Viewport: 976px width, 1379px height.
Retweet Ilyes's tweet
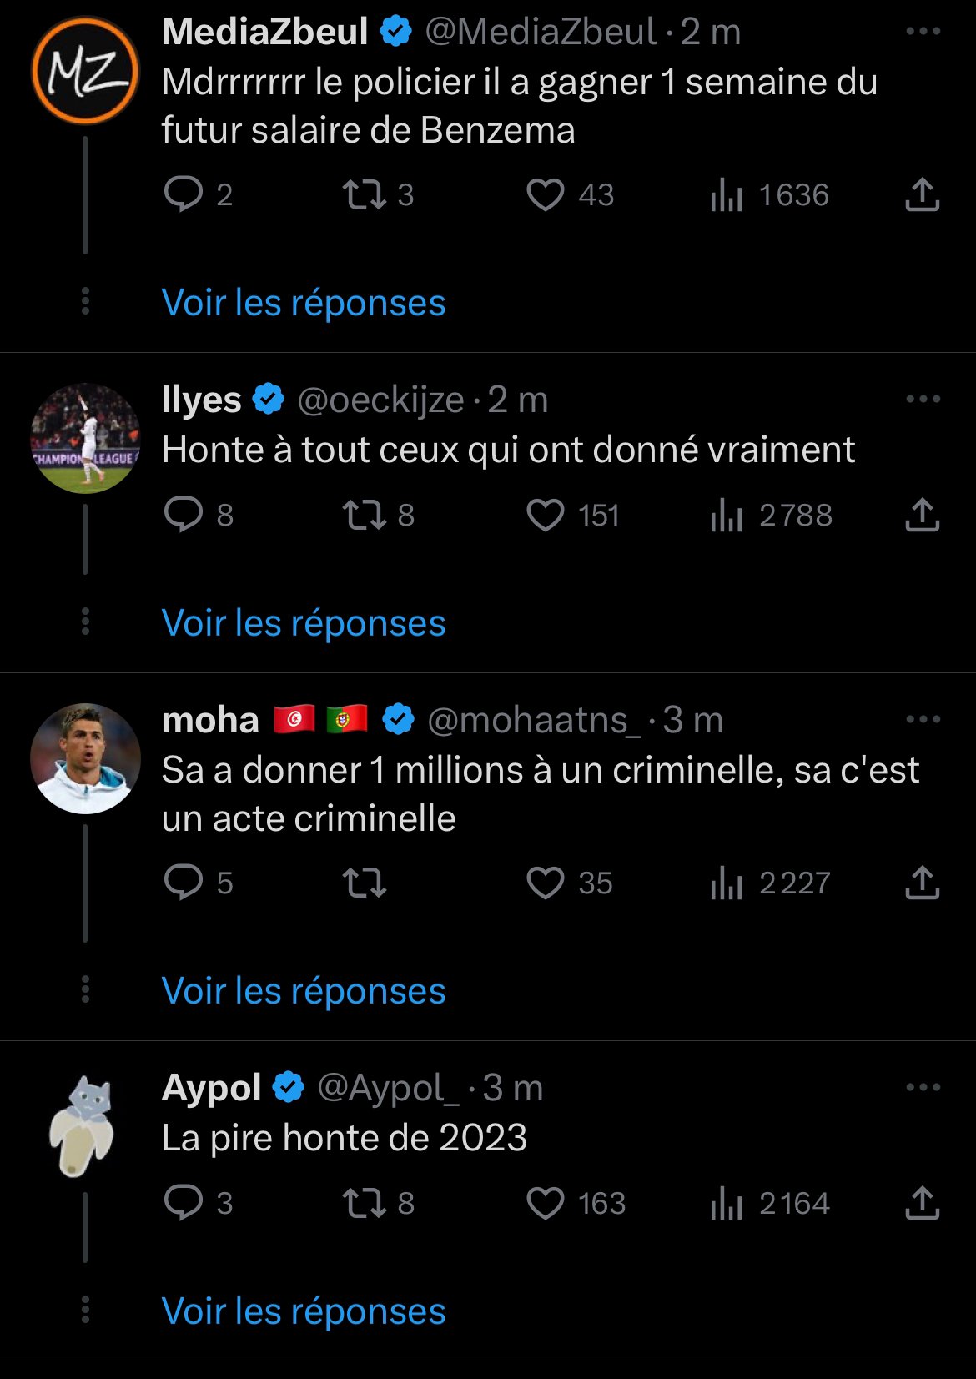365,516
